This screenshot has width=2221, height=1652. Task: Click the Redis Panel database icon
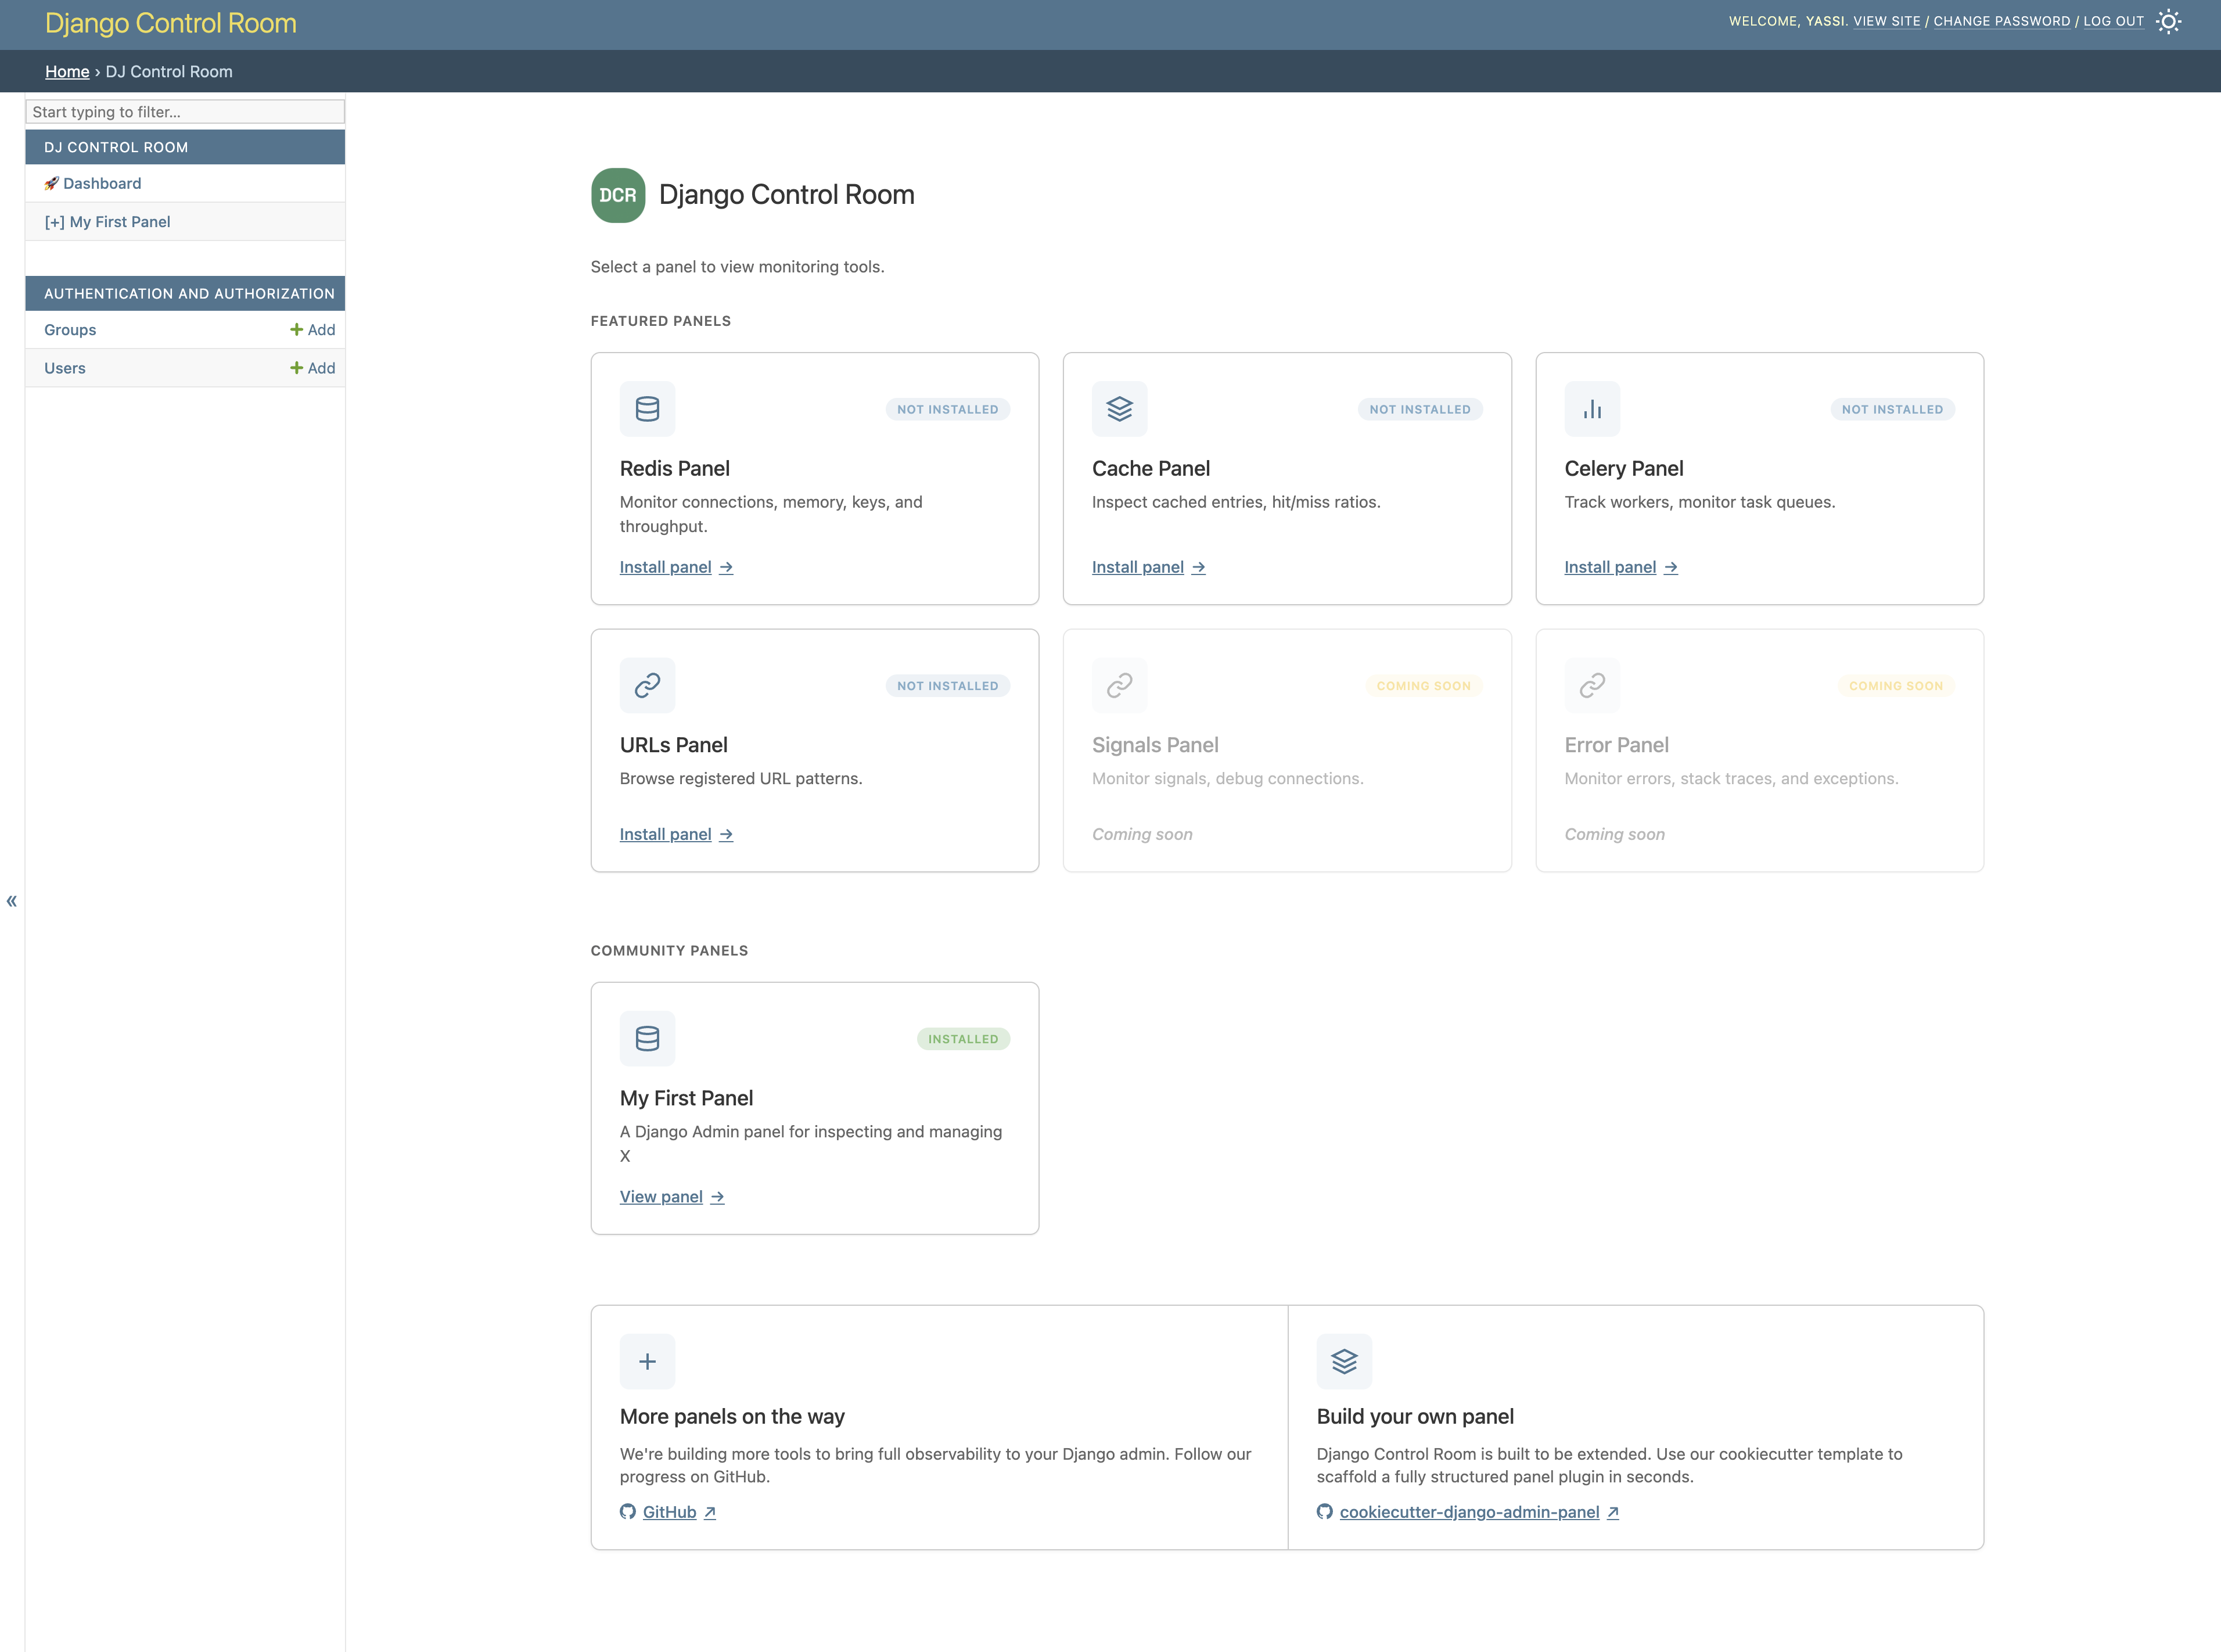point(647,409)
